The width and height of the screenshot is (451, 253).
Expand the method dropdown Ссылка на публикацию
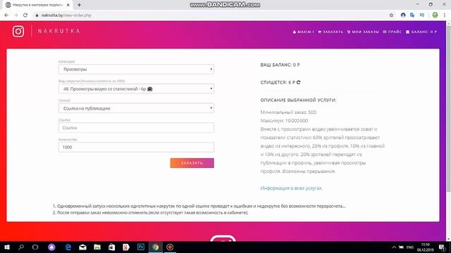(136, 108)
